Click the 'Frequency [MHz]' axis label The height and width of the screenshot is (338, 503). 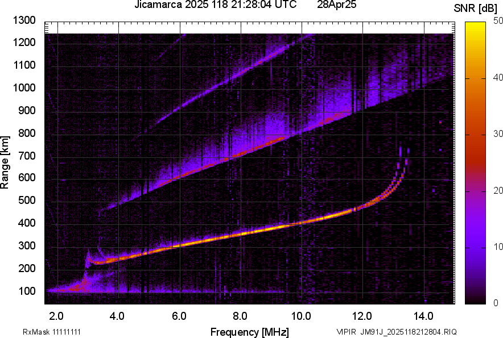[x=250, y=332]
